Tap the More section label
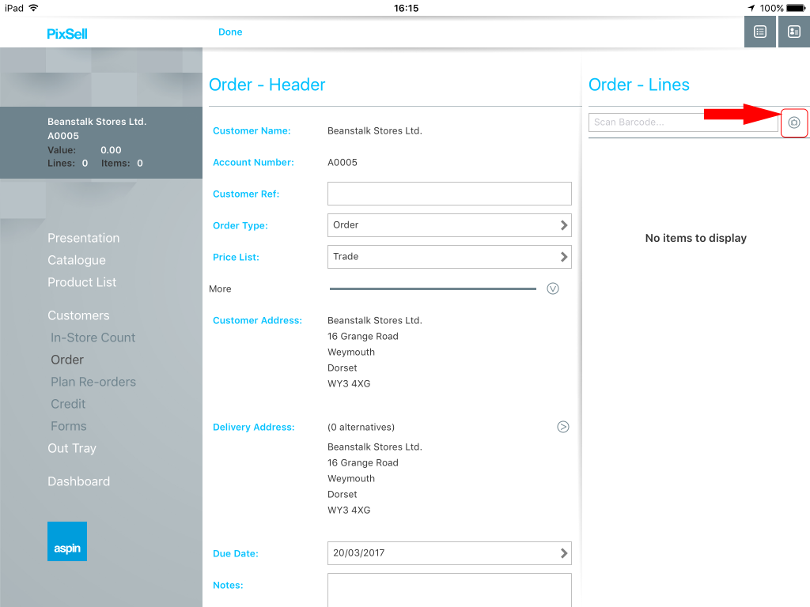The height and width of the screenshot is (607, 810). click(220, 289)
